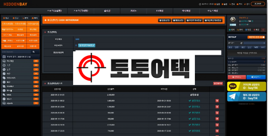The height and width of the screenshot is (136, 268).
Task: Click the withdrawal amount input field
Action: (x=148, y=52)
